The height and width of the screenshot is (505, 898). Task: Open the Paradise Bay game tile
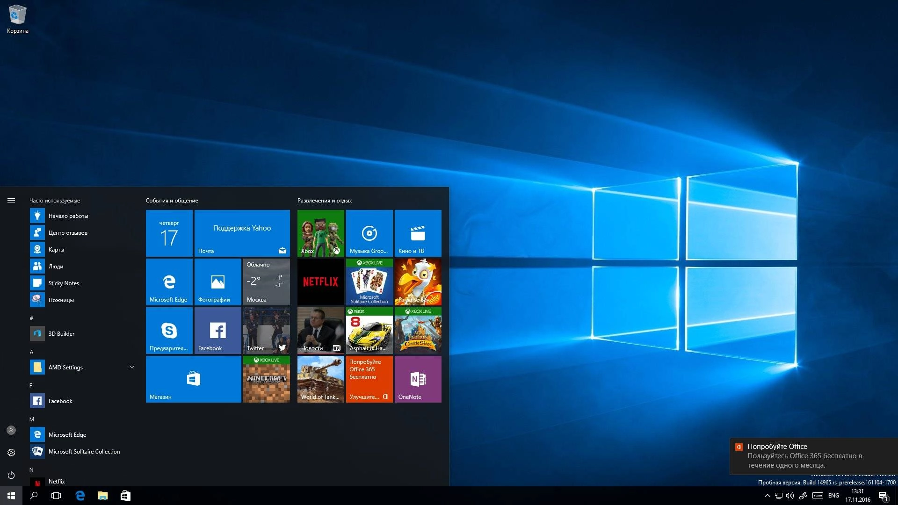(x=418, y=282)
